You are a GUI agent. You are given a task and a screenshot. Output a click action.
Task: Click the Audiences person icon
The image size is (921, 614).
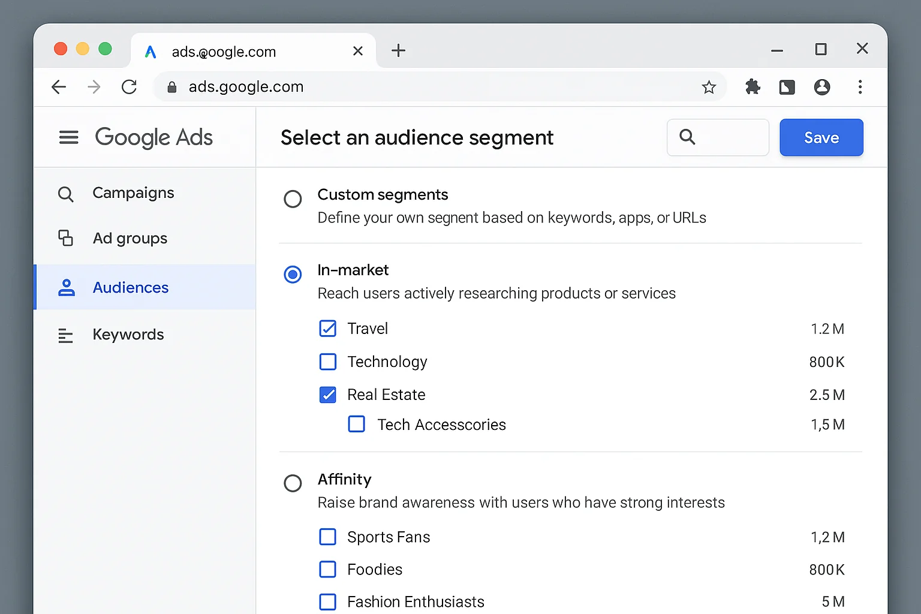coord(65,287)
